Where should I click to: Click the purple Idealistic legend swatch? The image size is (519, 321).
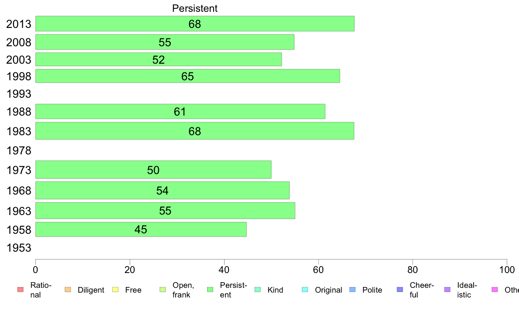click(447, 290)
